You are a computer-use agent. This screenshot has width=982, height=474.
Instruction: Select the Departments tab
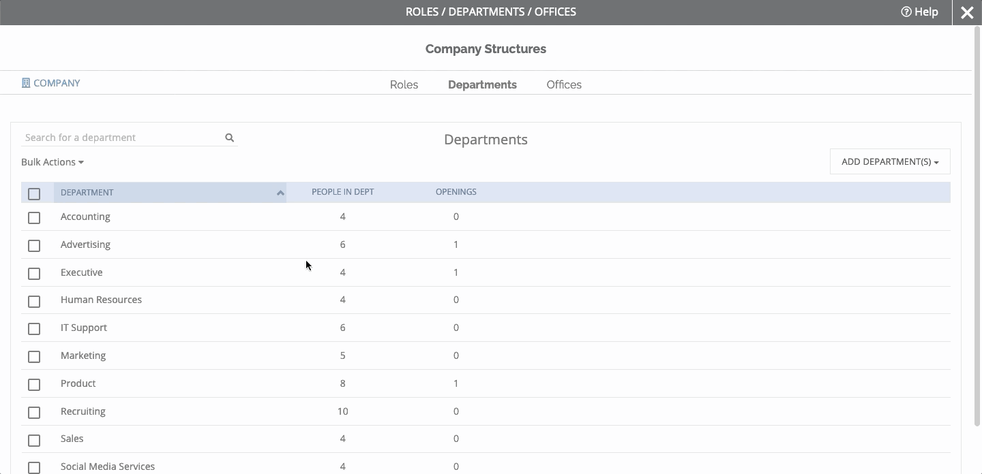click(482, 84)
